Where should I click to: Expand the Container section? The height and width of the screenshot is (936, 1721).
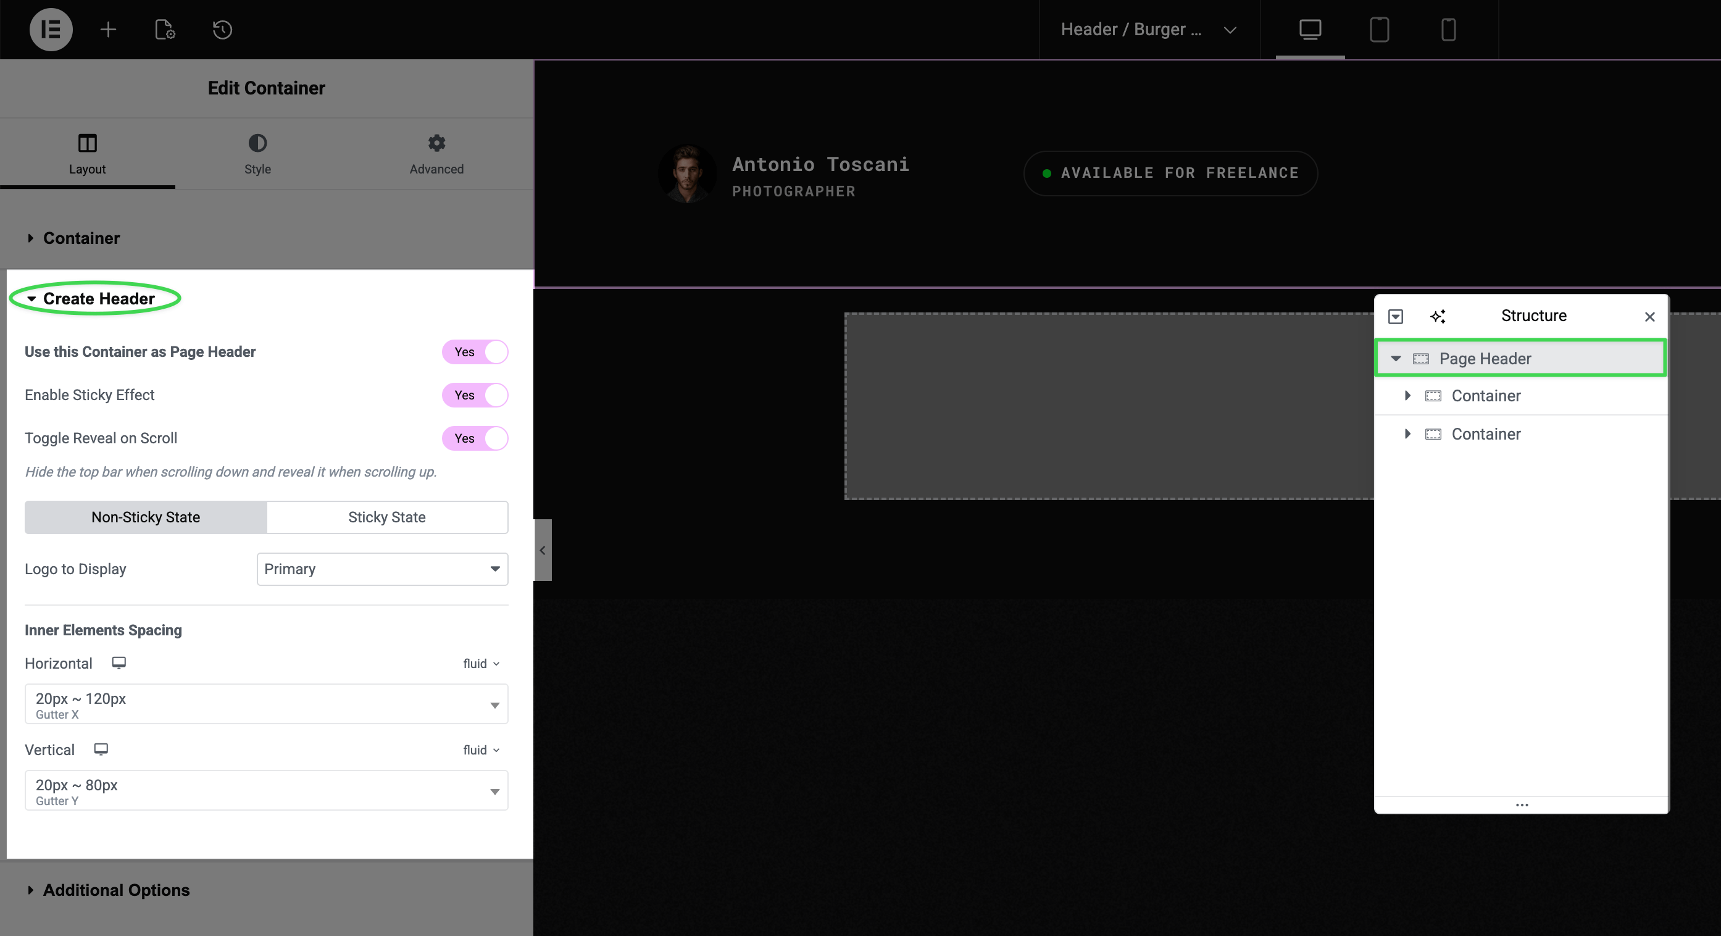click(81, 238)
